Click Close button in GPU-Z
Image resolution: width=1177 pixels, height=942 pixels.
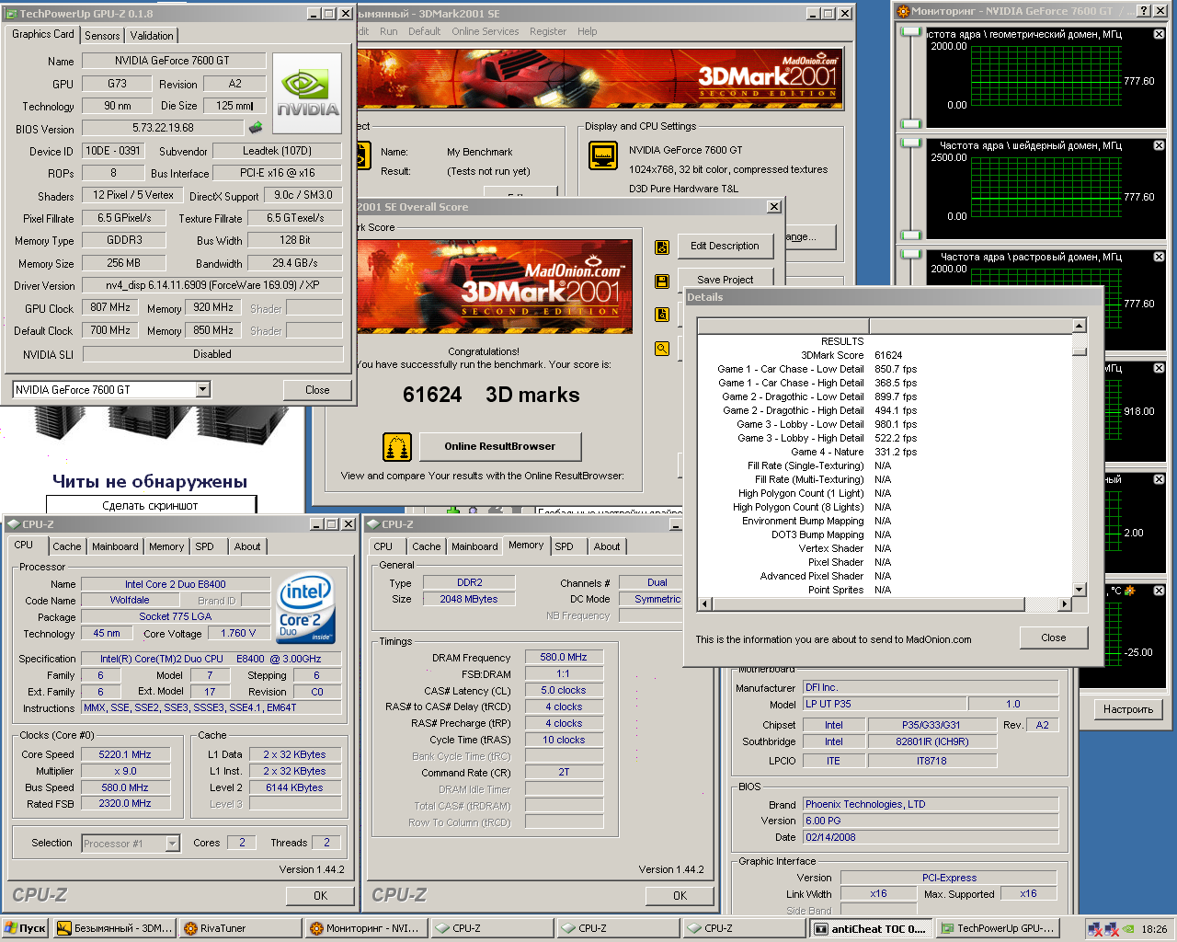pyautogui.click(x=317, y=390)
